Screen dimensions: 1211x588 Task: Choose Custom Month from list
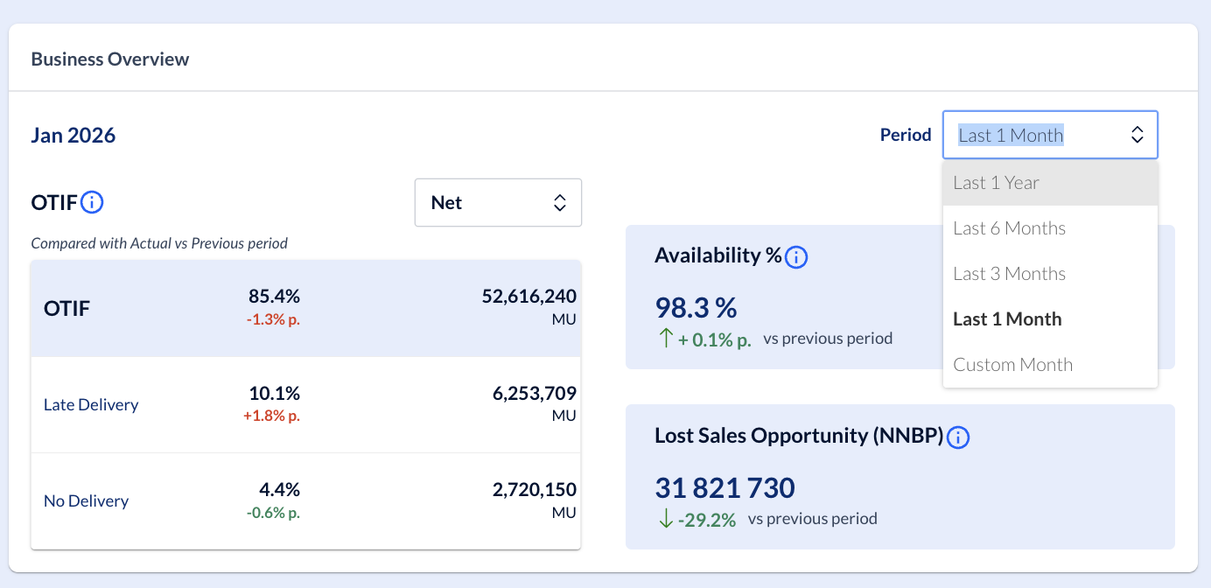click(1012, 365)
